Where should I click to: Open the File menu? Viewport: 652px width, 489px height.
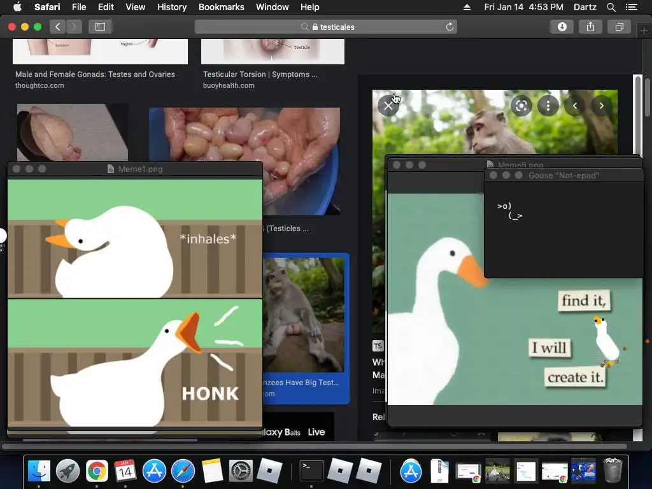(78, 7)
